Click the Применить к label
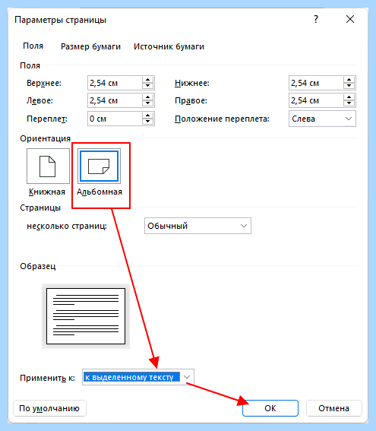The height and width of the screenshot is (431, 376). click(47, 378)
